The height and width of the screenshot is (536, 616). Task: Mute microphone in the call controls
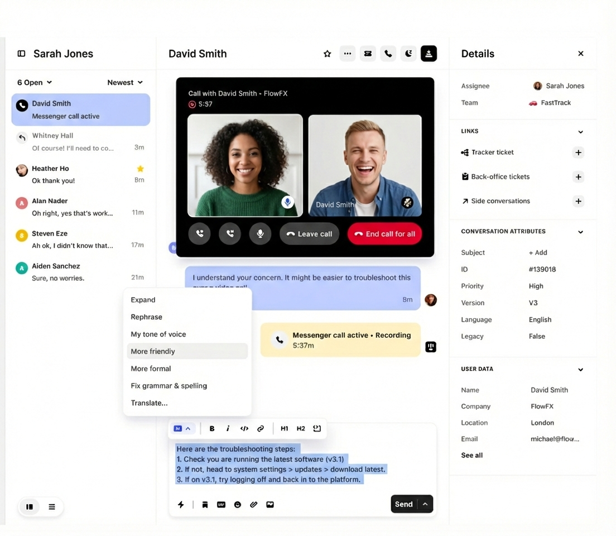click(x=260, y=234)
